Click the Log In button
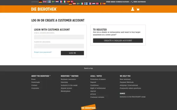 point(72,53)
